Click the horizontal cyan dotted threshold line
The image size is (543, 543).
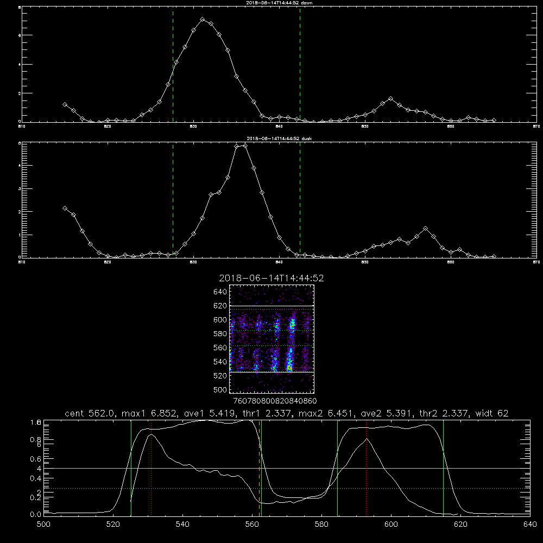pyautogui.click(x=287, y=488)
